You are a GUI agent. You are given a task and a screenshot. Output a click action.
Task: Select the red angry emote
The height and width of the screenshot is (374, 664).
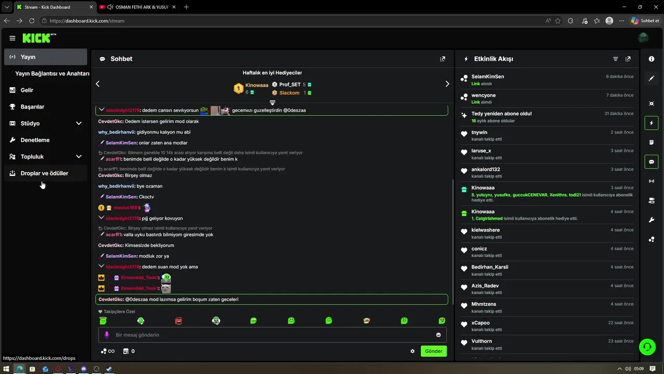pyautogui.click(x=178, y=321)
